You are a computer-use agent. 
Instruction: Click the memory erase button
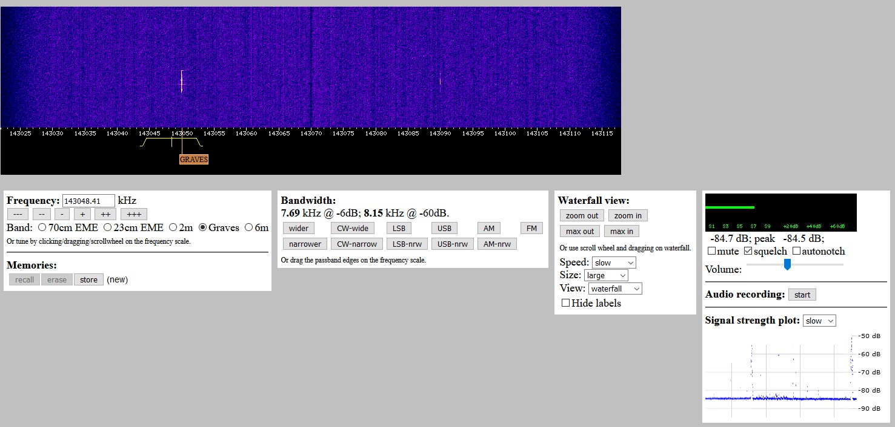(56, 279)
